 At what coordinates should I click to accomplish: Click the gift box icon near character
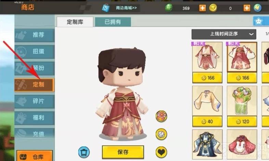click(161, 116)
